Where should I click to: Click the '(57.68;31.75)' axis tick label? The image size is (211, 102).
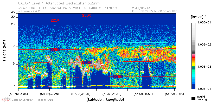81,94
